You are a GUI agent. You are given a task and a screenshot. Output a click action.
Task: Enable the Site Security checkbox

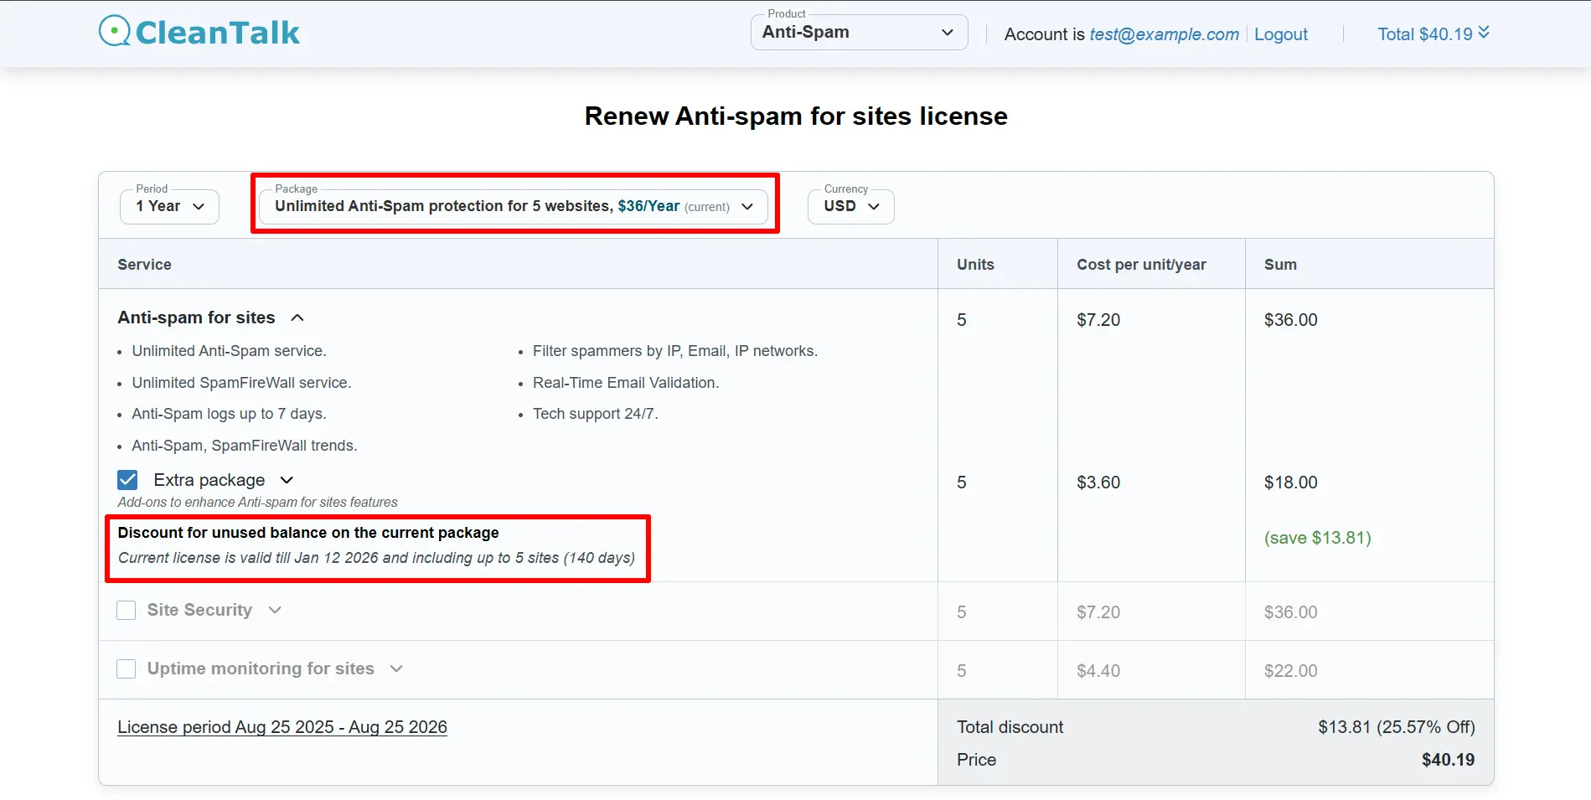click(127, 610)
